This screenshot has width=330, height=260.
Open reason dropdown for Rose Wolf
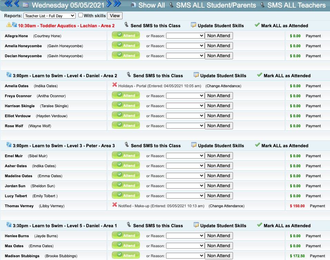(185, 126)
